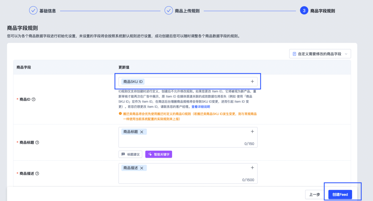Viewport: 373px width, 201px height.
Task: Click the document icon in the custom fields selector
Action: point(294,53)
